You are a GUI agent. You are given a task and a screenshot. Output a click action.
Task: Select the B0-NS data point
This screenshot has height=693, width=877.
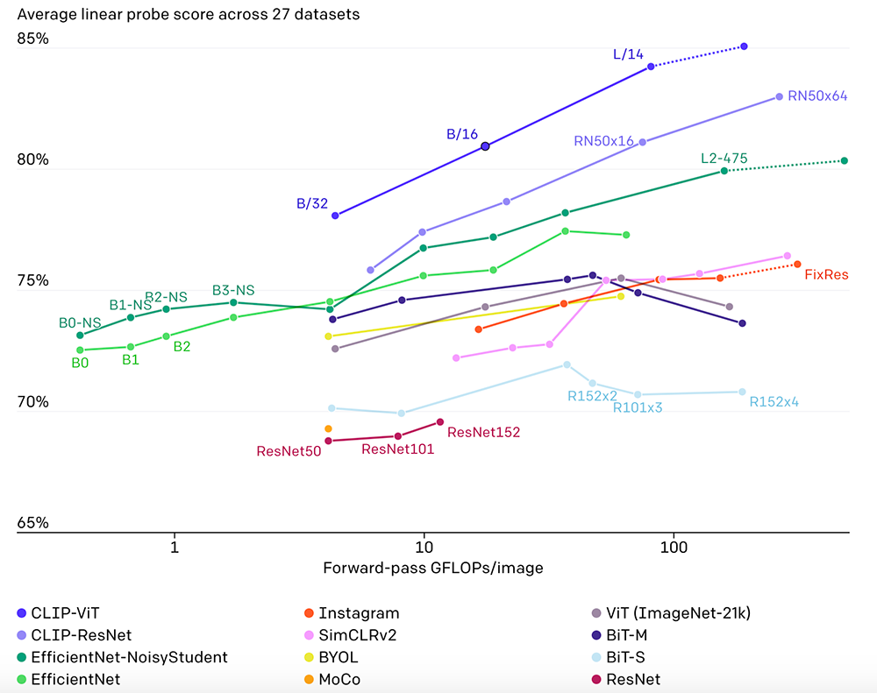click(80, 336)
